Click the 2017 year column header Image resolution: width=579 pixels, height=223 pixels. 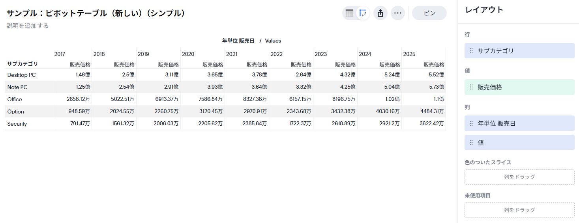(x=60, y=54)
